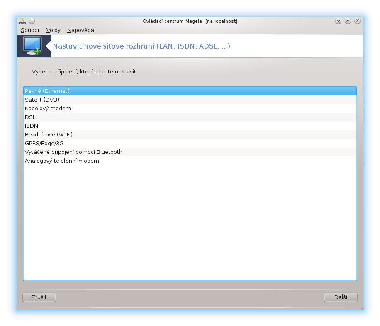Click the network interface monitor icon in header
380x326 pixels.
click(x=32, y=46)
